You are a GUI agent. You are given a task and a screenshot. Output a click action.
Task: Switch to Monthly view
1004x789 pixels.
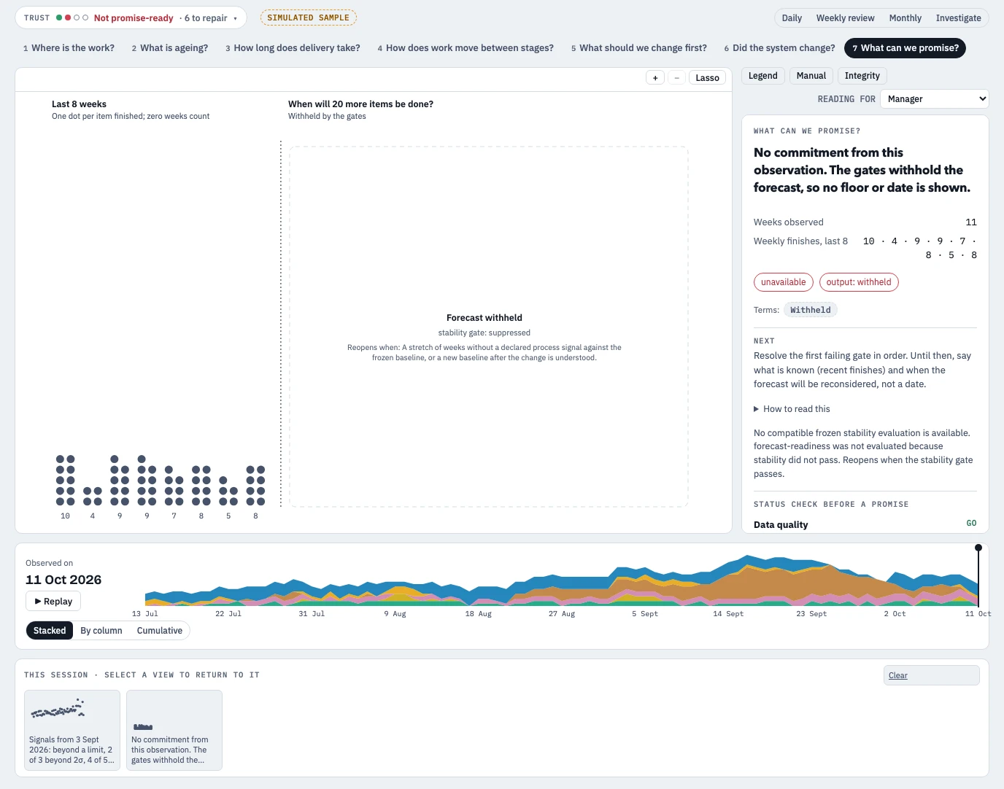click(x=905, y=18)
